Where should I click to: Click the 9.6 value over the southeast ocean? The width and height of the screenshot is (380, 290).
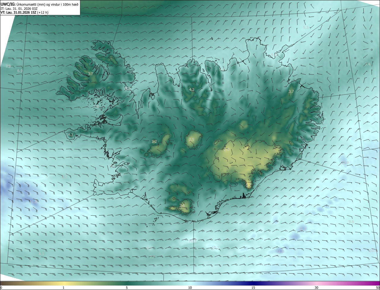(x=351, y=222)
